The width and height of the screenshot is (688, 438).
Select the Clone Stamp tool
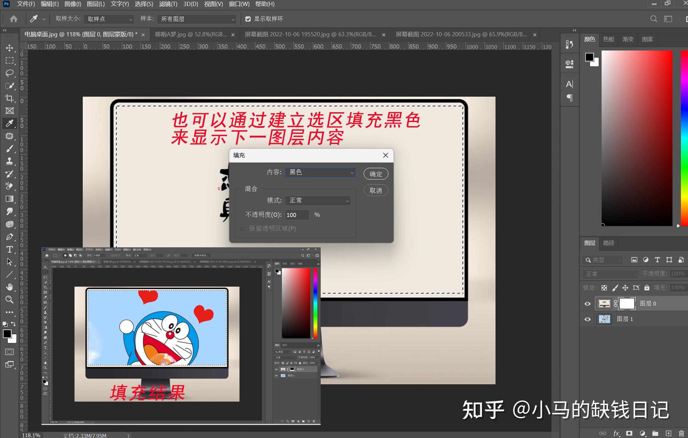pos(10,161)
